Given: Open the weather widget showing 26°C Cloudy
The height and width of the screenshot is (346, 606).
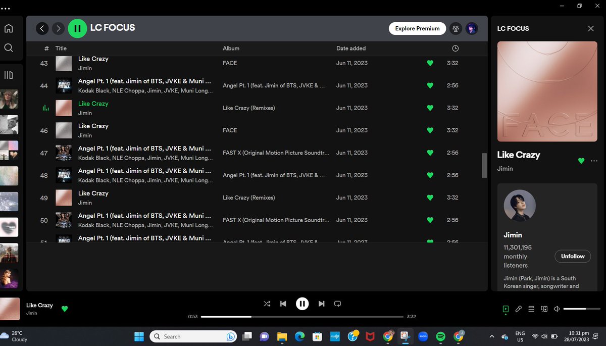Looking at the screenshot, I should (x=14, y=336).
